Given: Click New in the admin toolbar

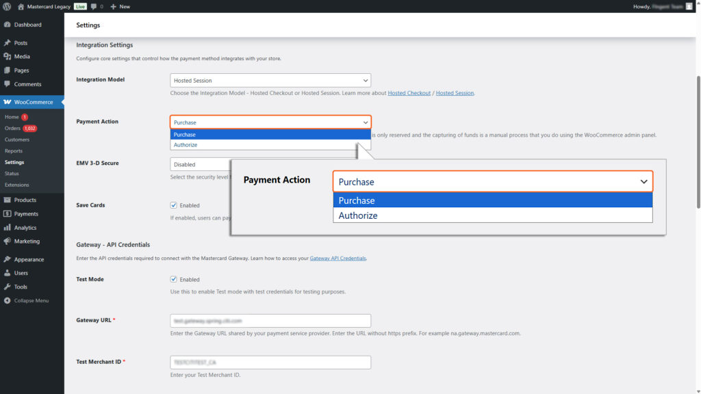Looking at the screenshot, I should [120, 6].
